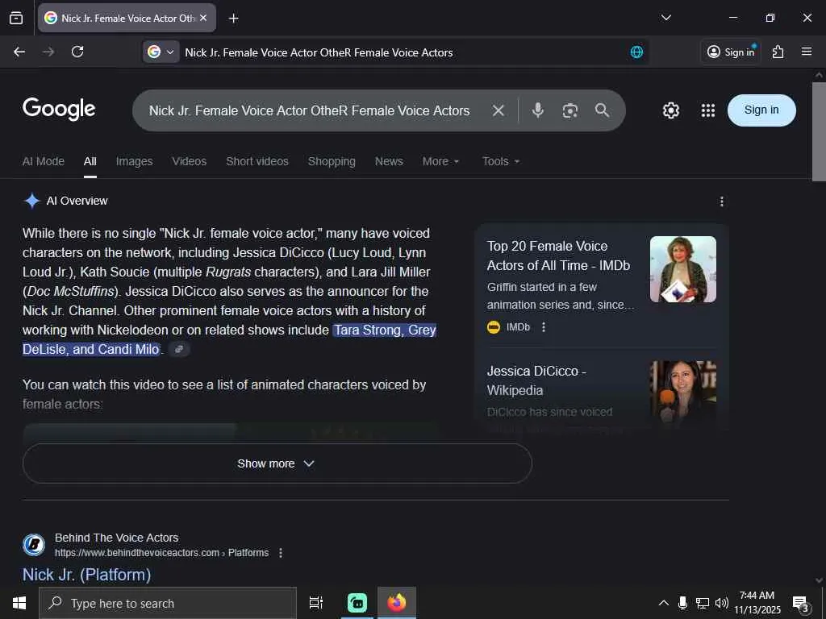Open Task View on the taskbar

[316, 603]
